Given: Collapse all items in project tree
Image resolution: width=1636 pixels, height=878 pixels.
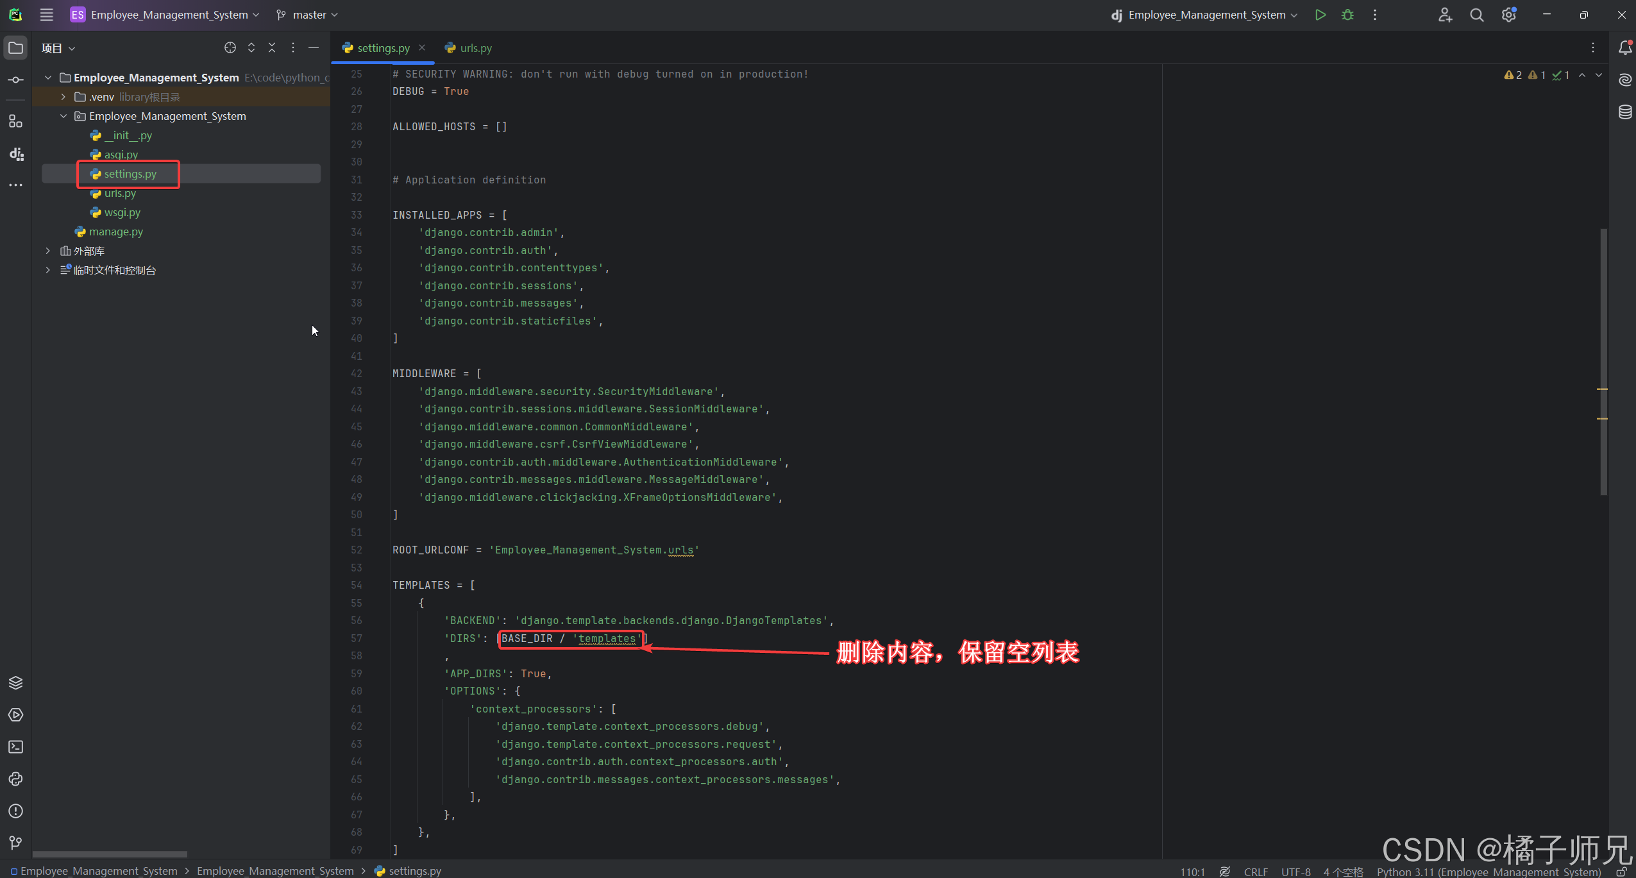Looking at the screenshot, I should (272, 48).
